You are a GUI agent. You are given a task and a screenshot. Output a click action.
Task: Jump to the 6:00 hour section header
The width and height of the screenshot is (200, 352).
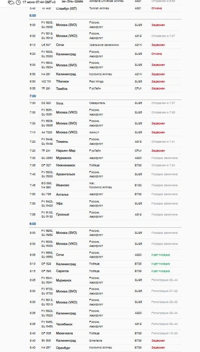(33, 16)
